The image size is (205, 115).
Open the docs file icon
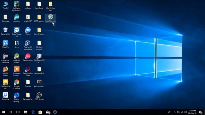[17, 44]
